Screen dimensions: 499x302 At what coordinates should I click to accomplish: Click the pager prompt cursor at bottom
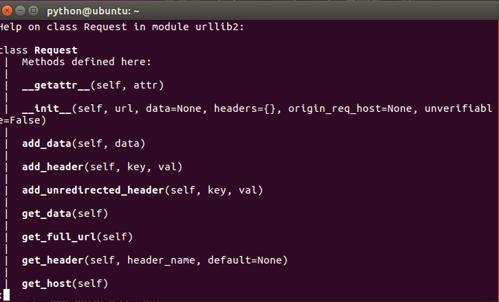click(6, 296)
